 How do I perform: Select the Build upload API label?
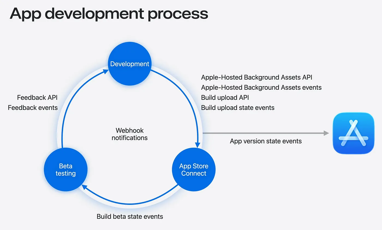(225, 98)
